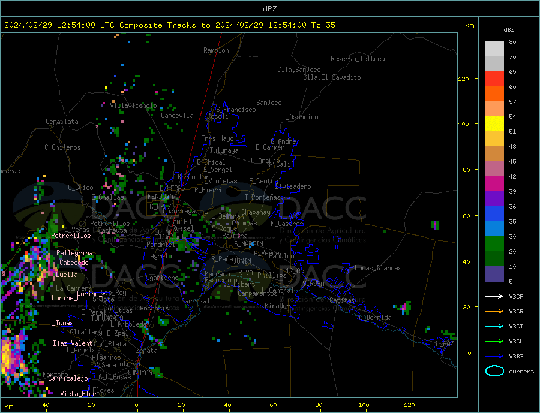Click the 'JUNIN' map label

click(242, 261)
